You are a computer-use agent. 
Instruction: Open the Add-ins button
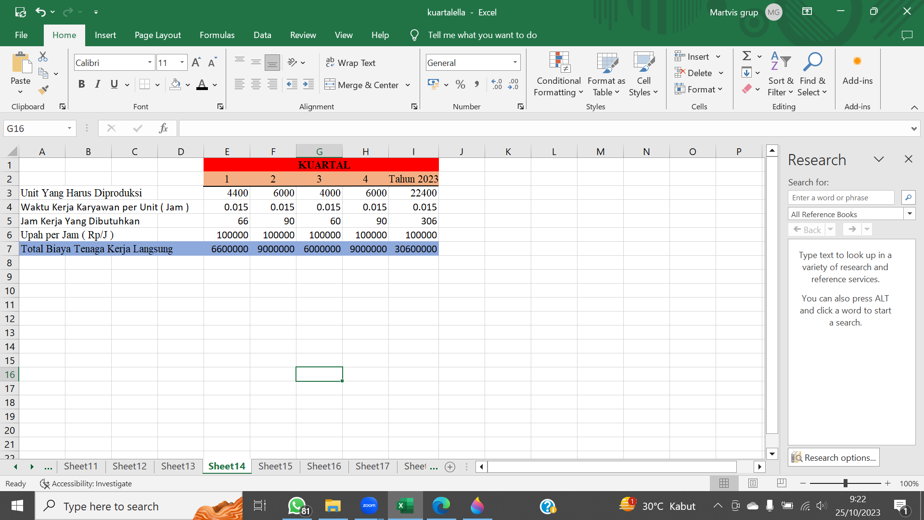[x=858, y=69]
